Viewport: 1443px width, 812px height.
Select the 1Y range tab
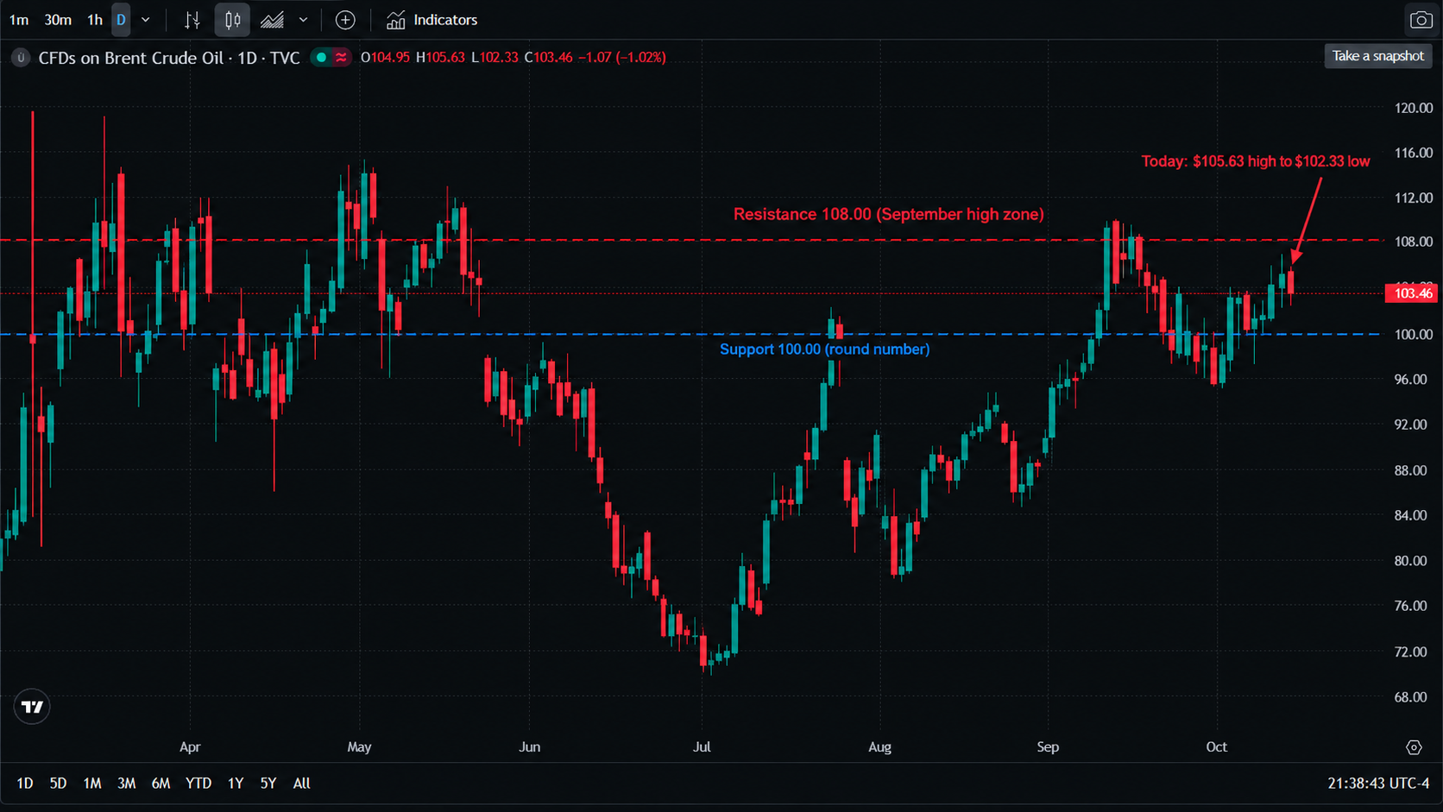pos(236,784)
